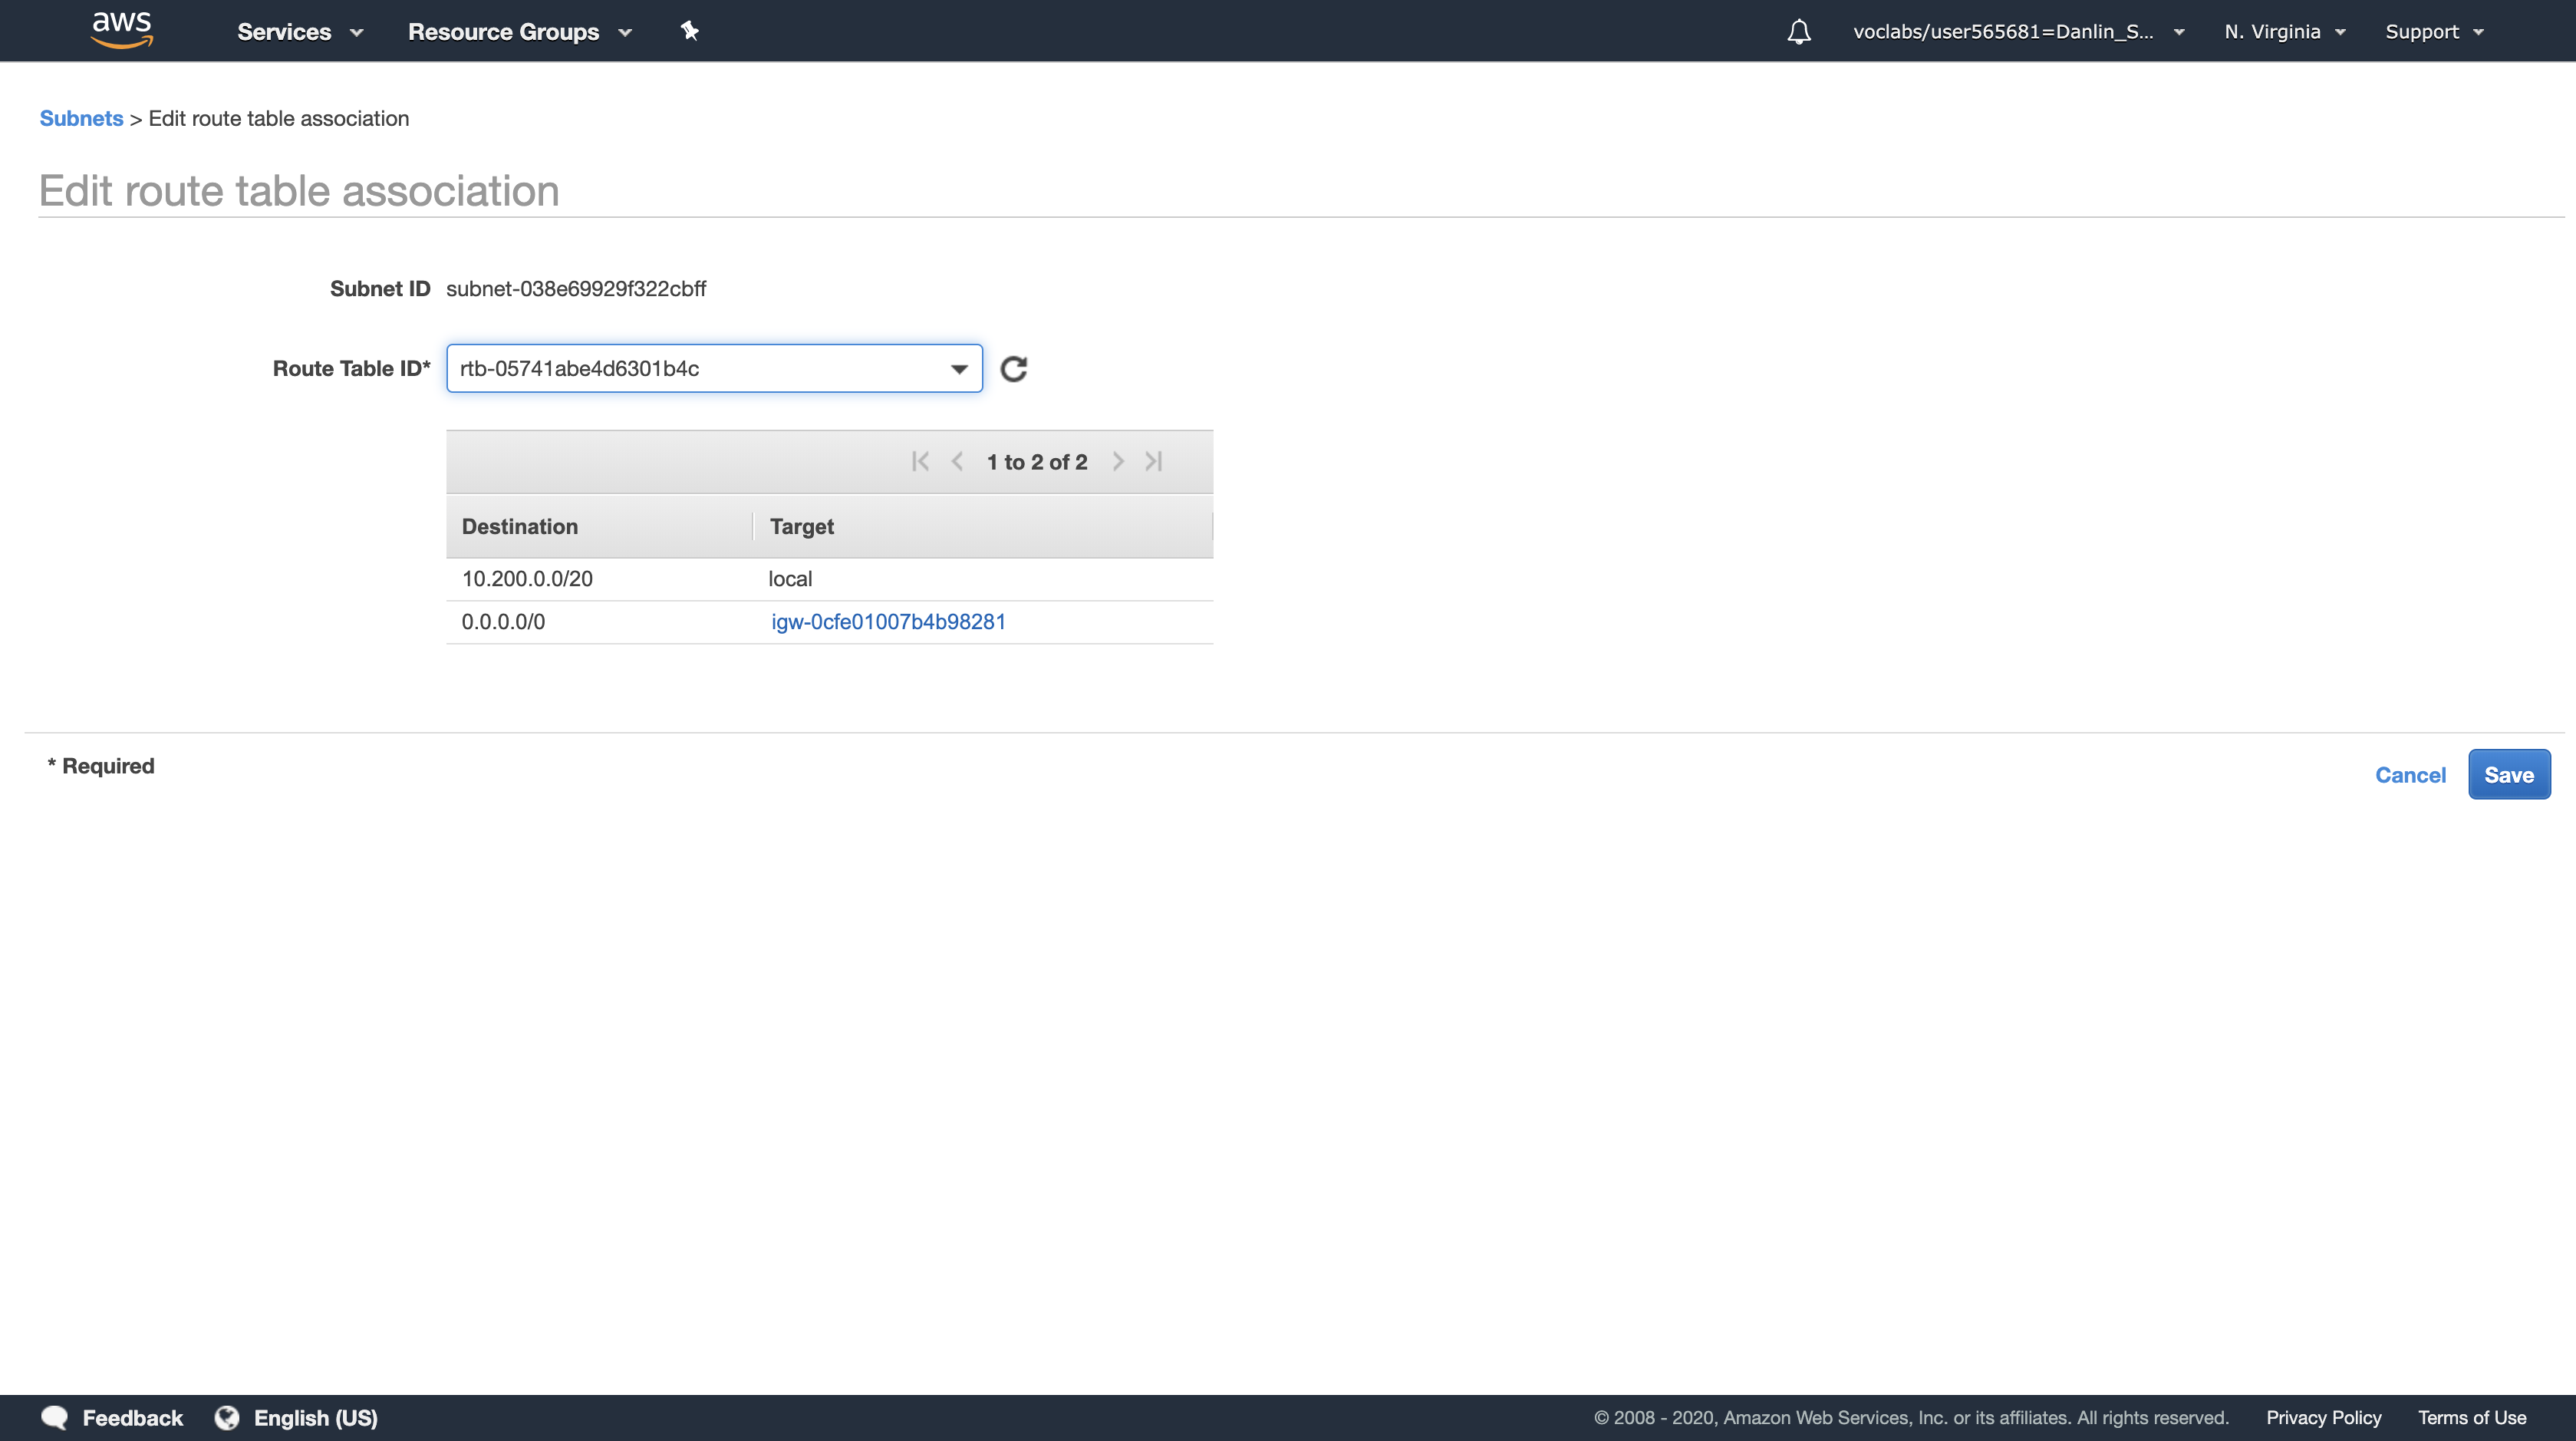Image resolution: width=2576 pixels, height=1441 pixels.
Task: Open the notifications bell icon
Action: (1798, 32)
